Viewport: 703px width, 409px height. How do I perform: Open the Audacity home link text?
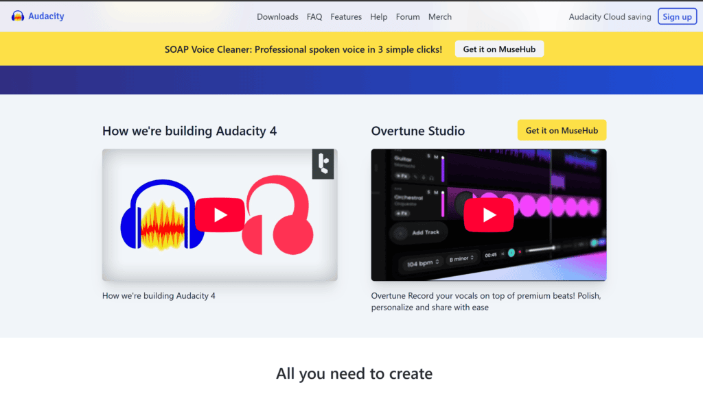46,16
